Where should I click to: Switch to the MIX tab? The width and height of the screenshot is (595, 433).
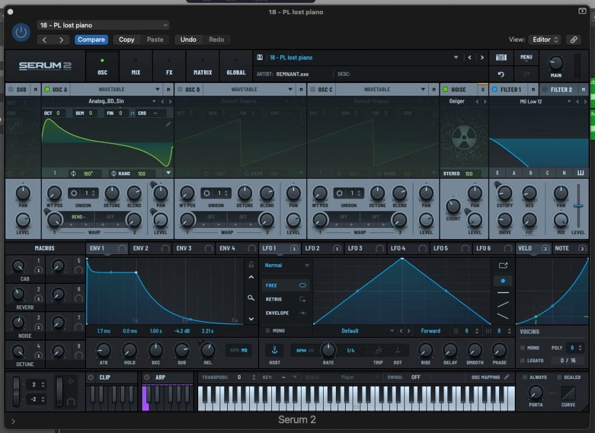click(136, 66)
